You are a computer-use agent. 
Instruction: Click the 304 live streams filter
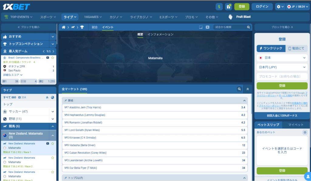[x=22, y=97]
